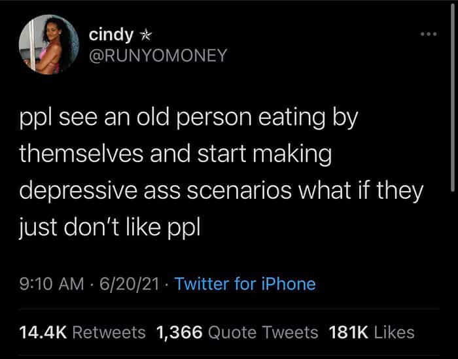
Task: Click the line "themselves and start making"
Action: click(177, 156)
